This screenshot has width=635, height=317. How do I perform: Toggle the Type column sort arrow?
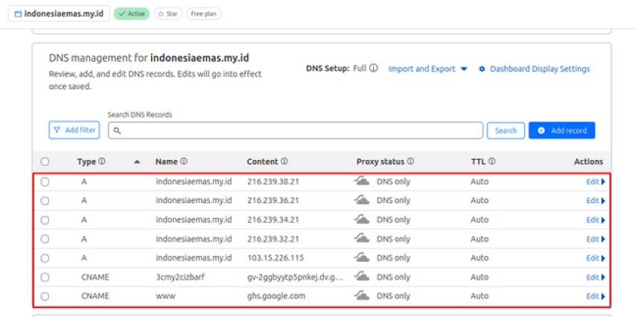(x=137, y=161)
